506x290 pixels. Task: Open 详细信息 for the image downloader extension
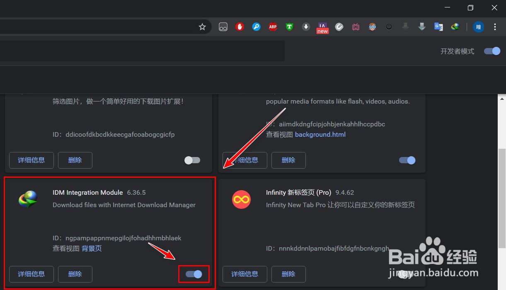click(31, 160)
